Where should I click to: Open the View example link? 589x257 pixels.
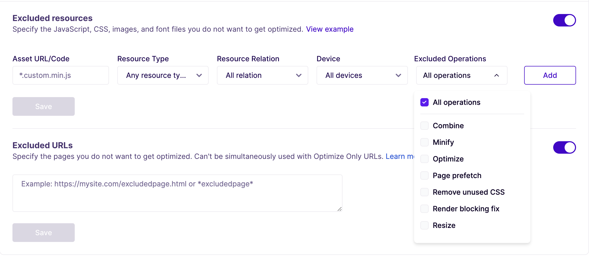tap(330, 29)
